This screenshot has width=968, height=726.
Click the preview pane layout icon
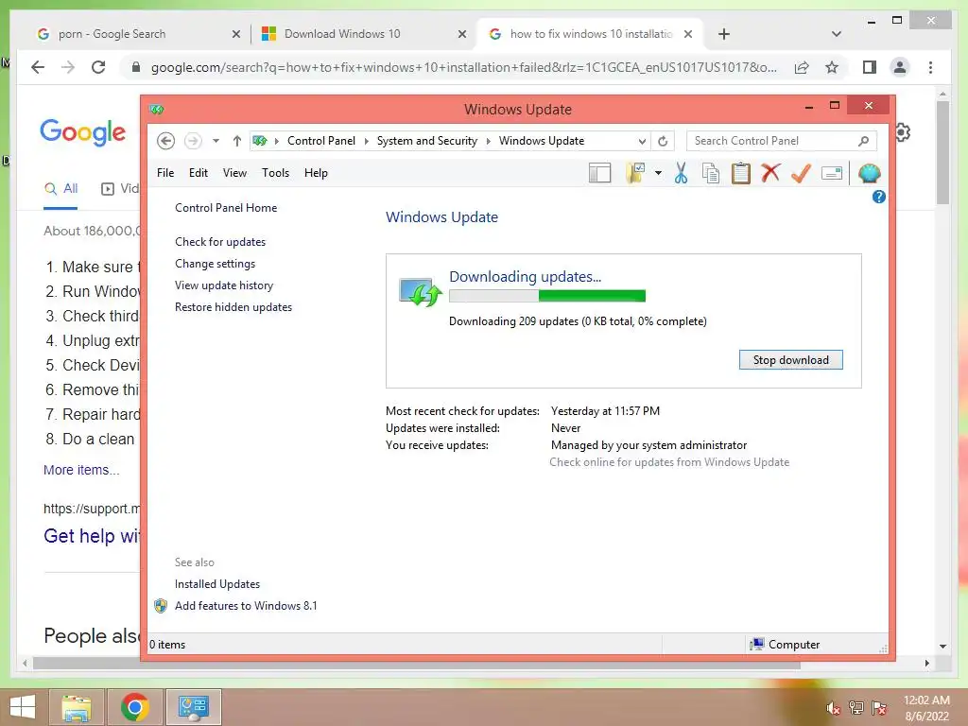point(599,174)
